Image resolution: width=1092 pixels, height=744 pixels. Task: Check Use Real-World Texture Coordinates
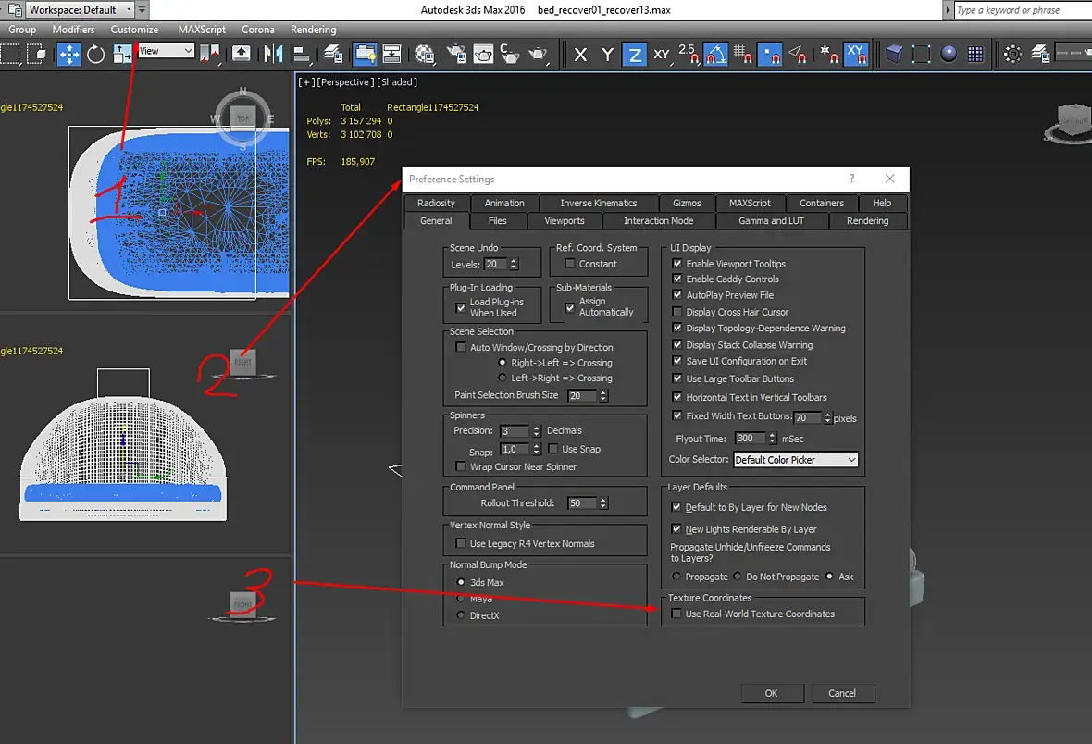click(677, 614)
